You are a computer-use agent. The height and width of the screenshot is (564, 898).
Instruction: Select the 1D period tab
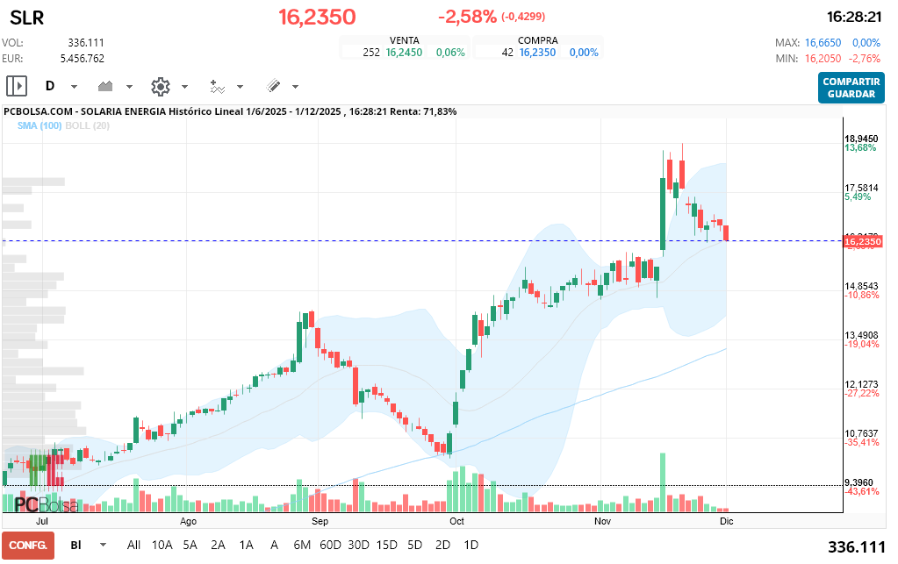click(471, 545)
